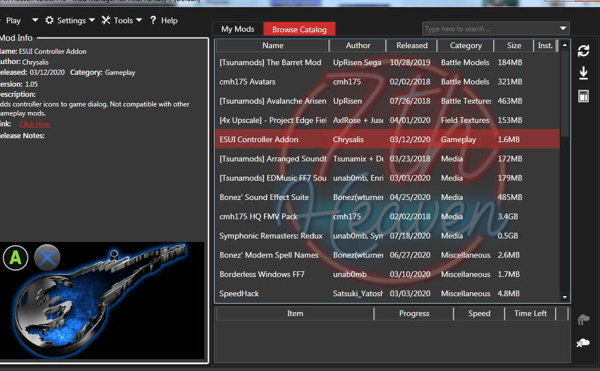Select Bonez' Sound Effect Suite row

click(x=387, y=197)
